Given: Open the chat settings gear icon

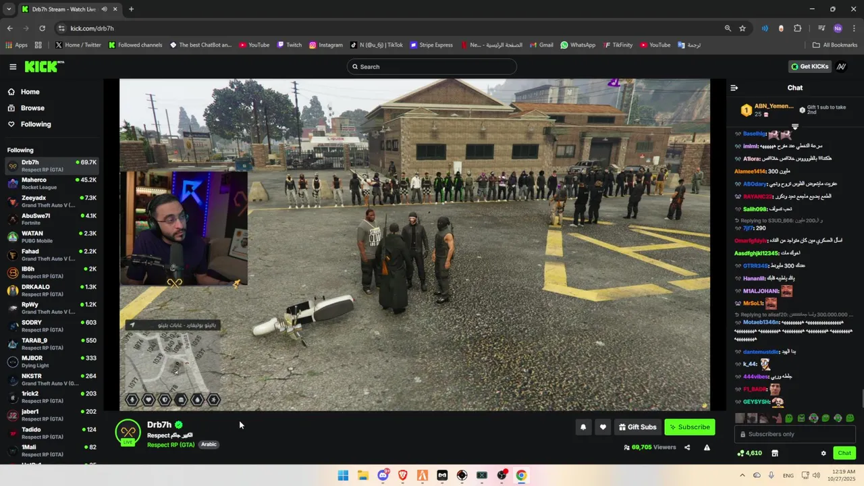Looking at the screenshot, I should (823, 454).
